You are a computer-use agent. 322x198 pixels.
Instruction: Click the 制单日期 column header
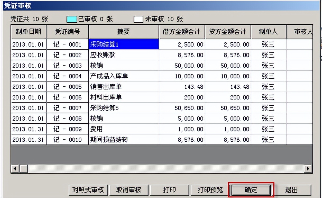point(28,31)
